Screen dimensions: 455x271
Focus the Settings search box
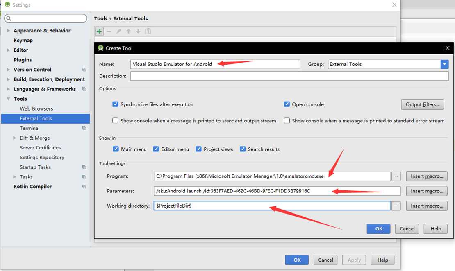(x=45, y=18)
